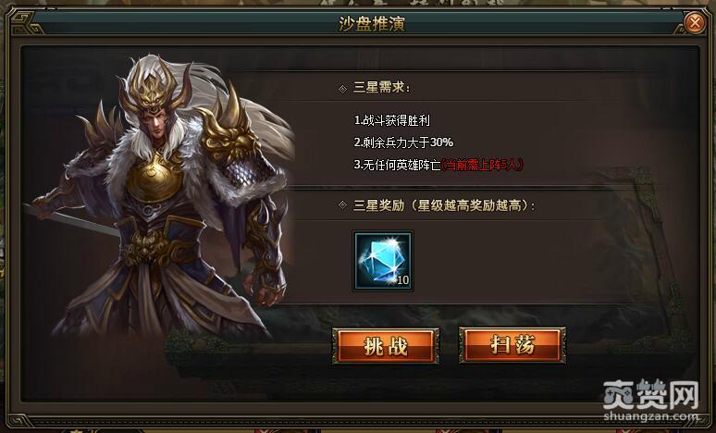
Task: Click the red 当前需上阵5人 warning text
Action: 482,165
